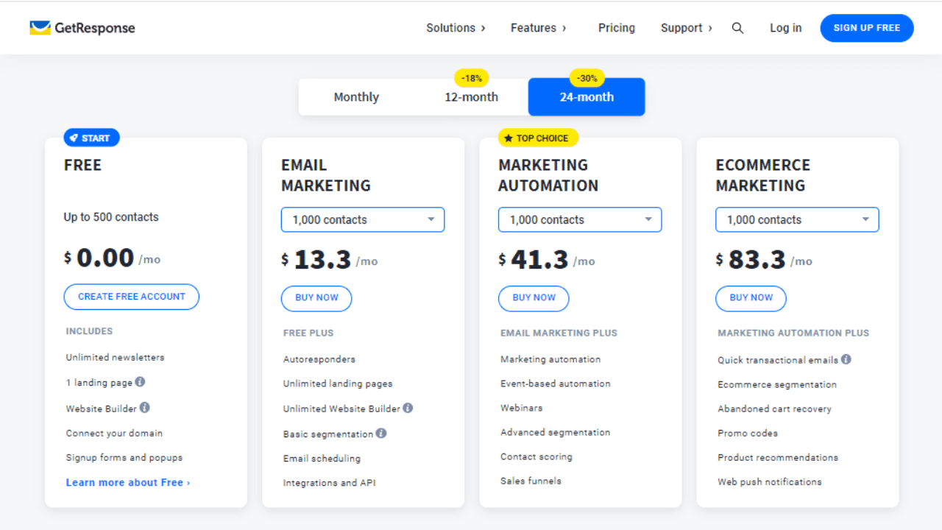Viewport: 942px width, 530px height.
Task: Click the GetResponse logo
Action: coord(82,28)
